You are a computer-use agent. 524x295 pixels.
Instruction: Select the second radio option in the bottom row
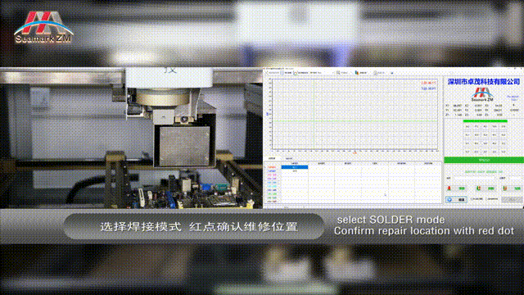click(492, 199)
